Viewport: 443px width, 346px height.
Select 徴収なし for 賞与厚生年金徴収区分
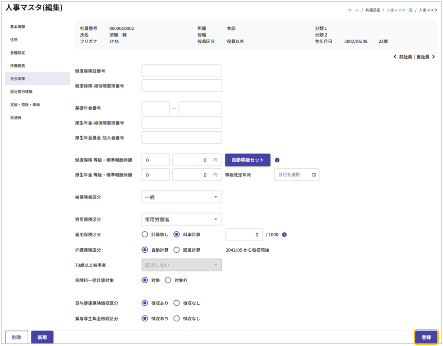click(176, 319)
